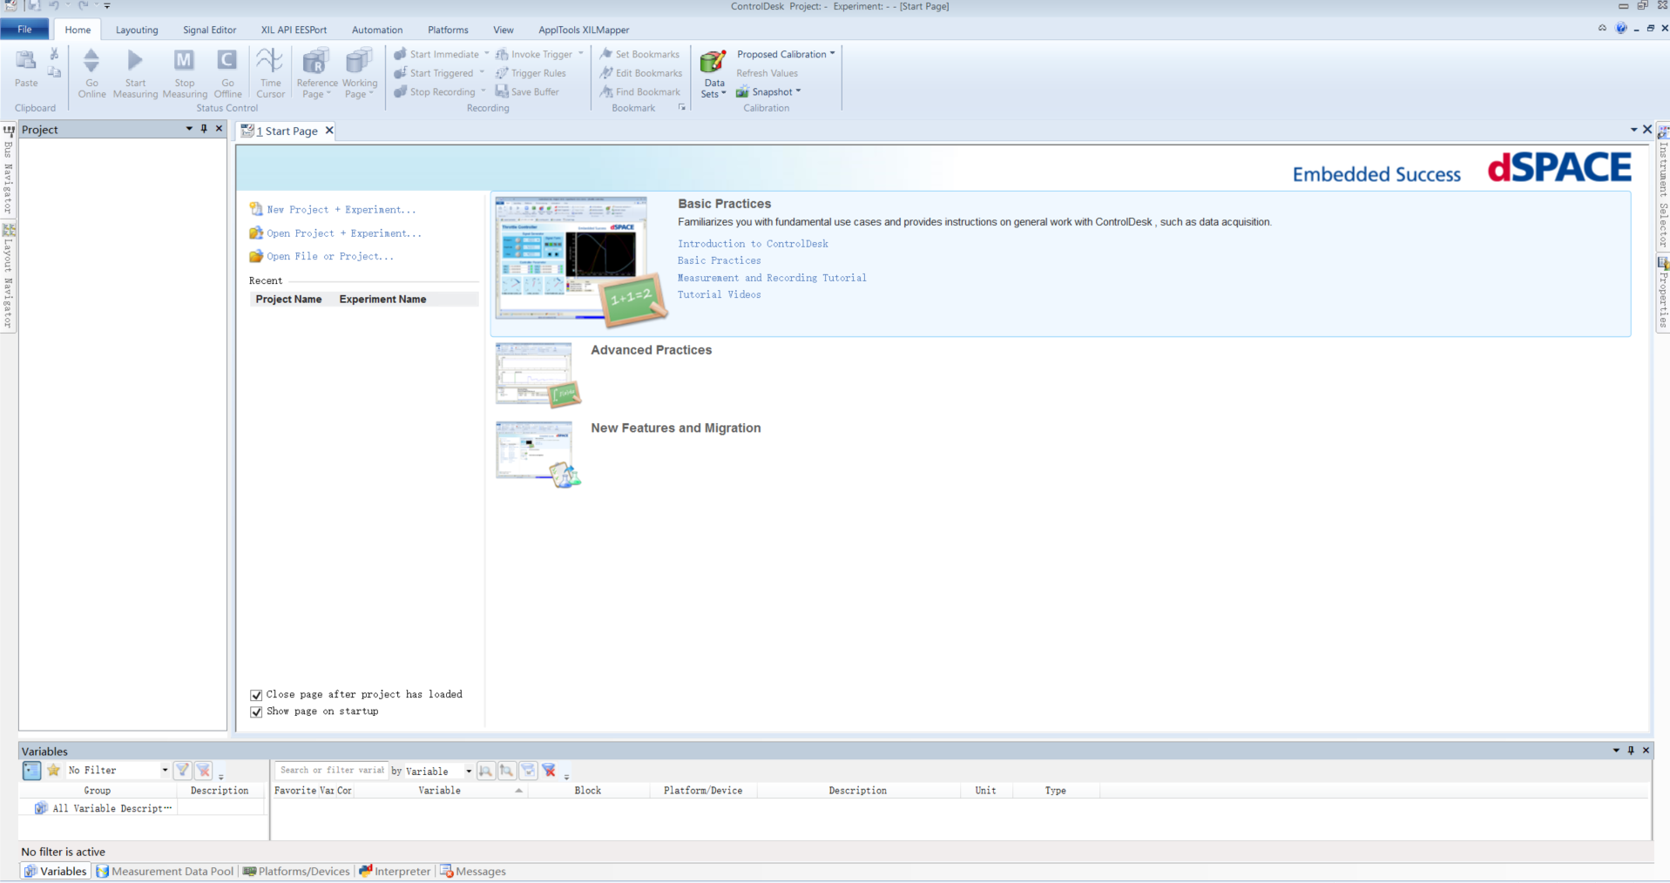Expand Start Immediate dropdown arrow
The image size is (1670, 883).
pos(487,54)
